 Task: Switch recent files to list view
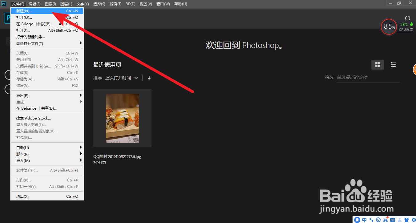393,65
